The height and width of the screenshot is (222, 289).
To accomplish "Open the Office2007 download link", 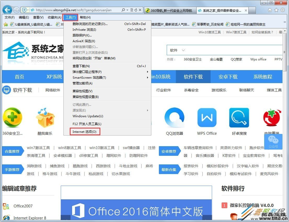I will click(x=23, y=206).
